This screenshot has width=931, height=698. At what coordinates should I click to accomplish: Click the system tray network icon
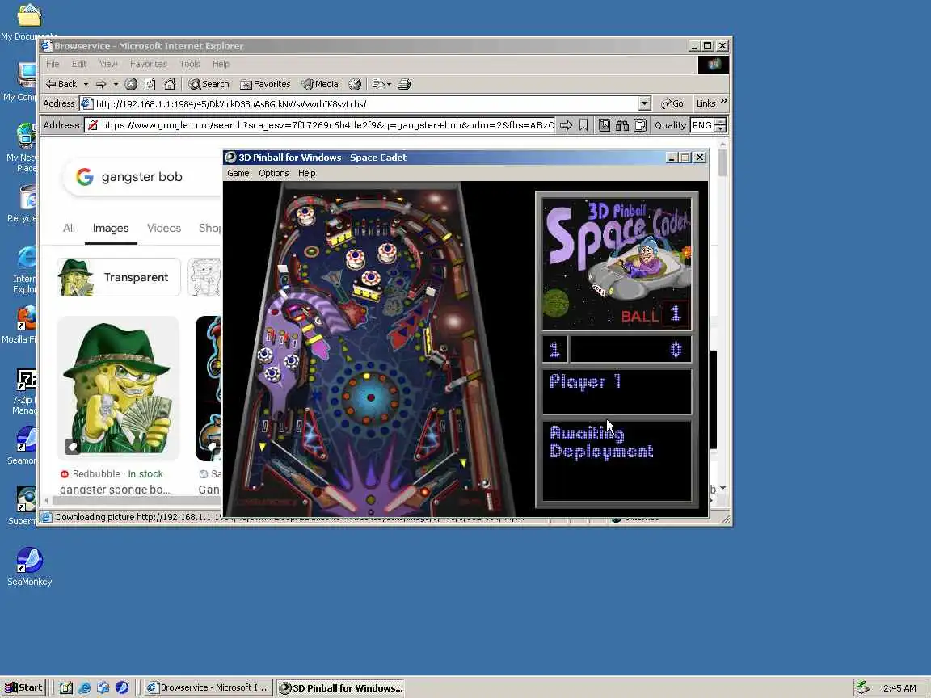point(863,688)
